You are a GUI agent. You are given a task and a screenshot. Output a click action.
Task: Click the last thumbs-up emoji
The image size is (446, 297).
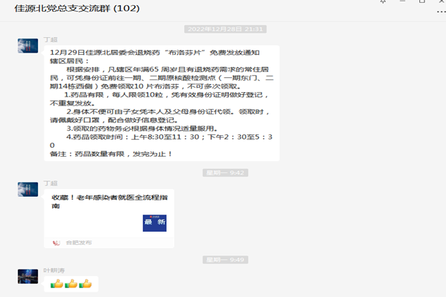(x=85, y=284)
